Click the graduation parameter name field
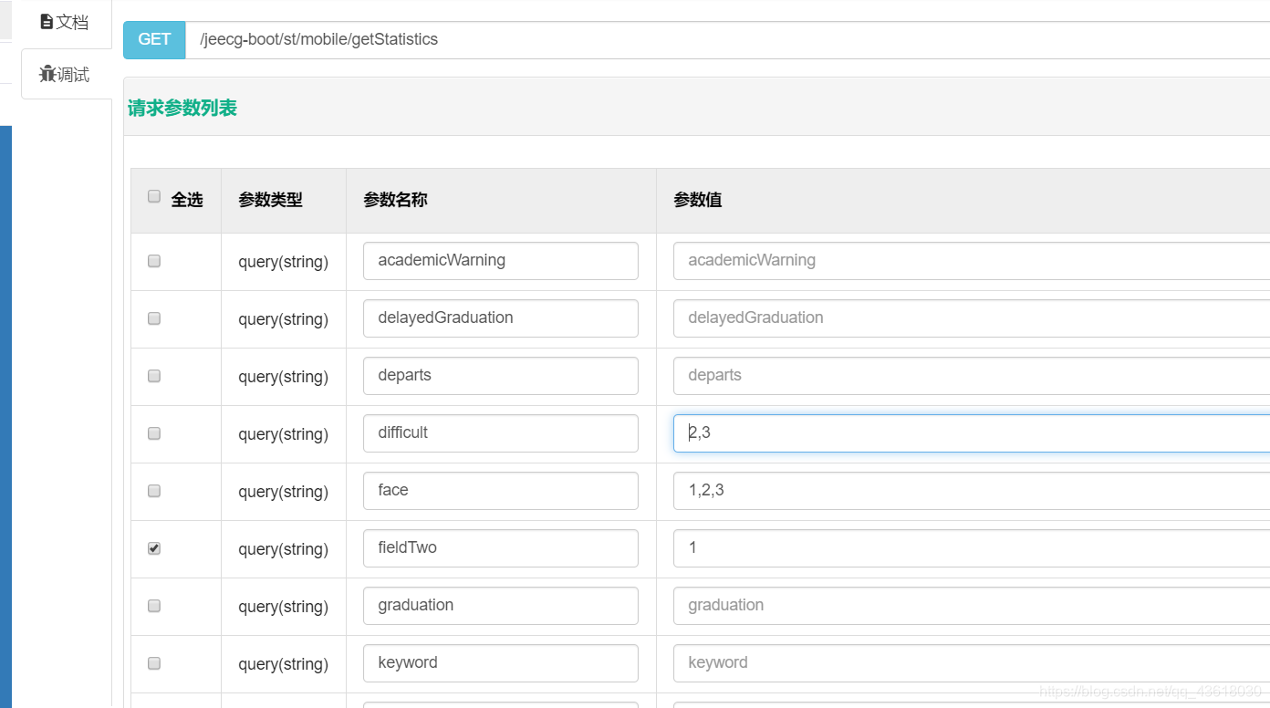Image resolution: width=1270 pixels, height=708 pixels. point(501,606)
